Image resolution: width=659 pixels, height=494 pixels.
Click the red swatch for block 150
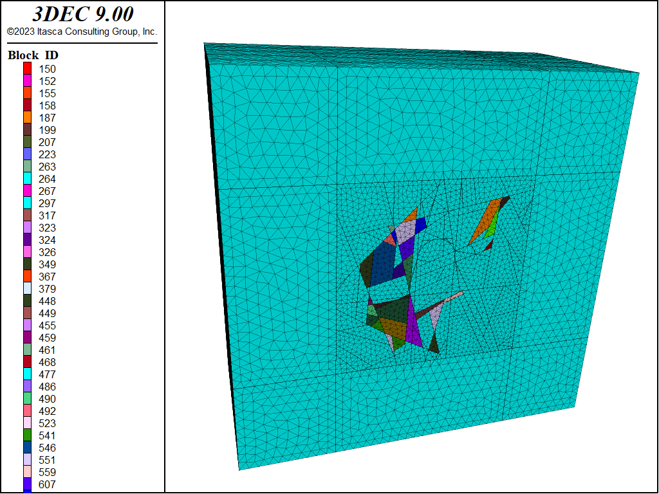pyautogui.click(x=28, y=69)
